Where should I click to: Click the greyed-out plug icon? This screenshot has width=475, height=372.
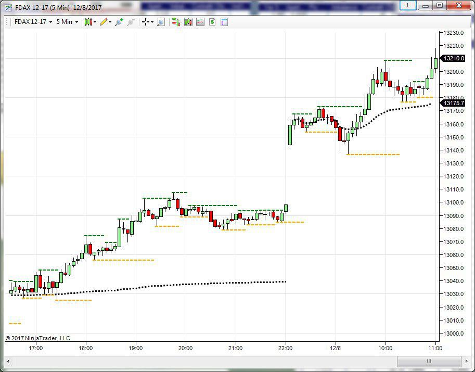(131, 22)
